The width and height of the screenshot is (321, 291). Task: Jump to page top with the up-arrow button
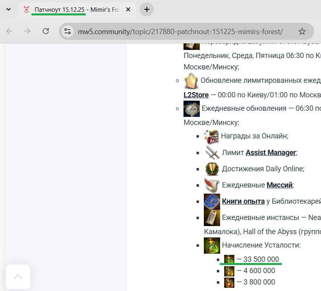18,277
